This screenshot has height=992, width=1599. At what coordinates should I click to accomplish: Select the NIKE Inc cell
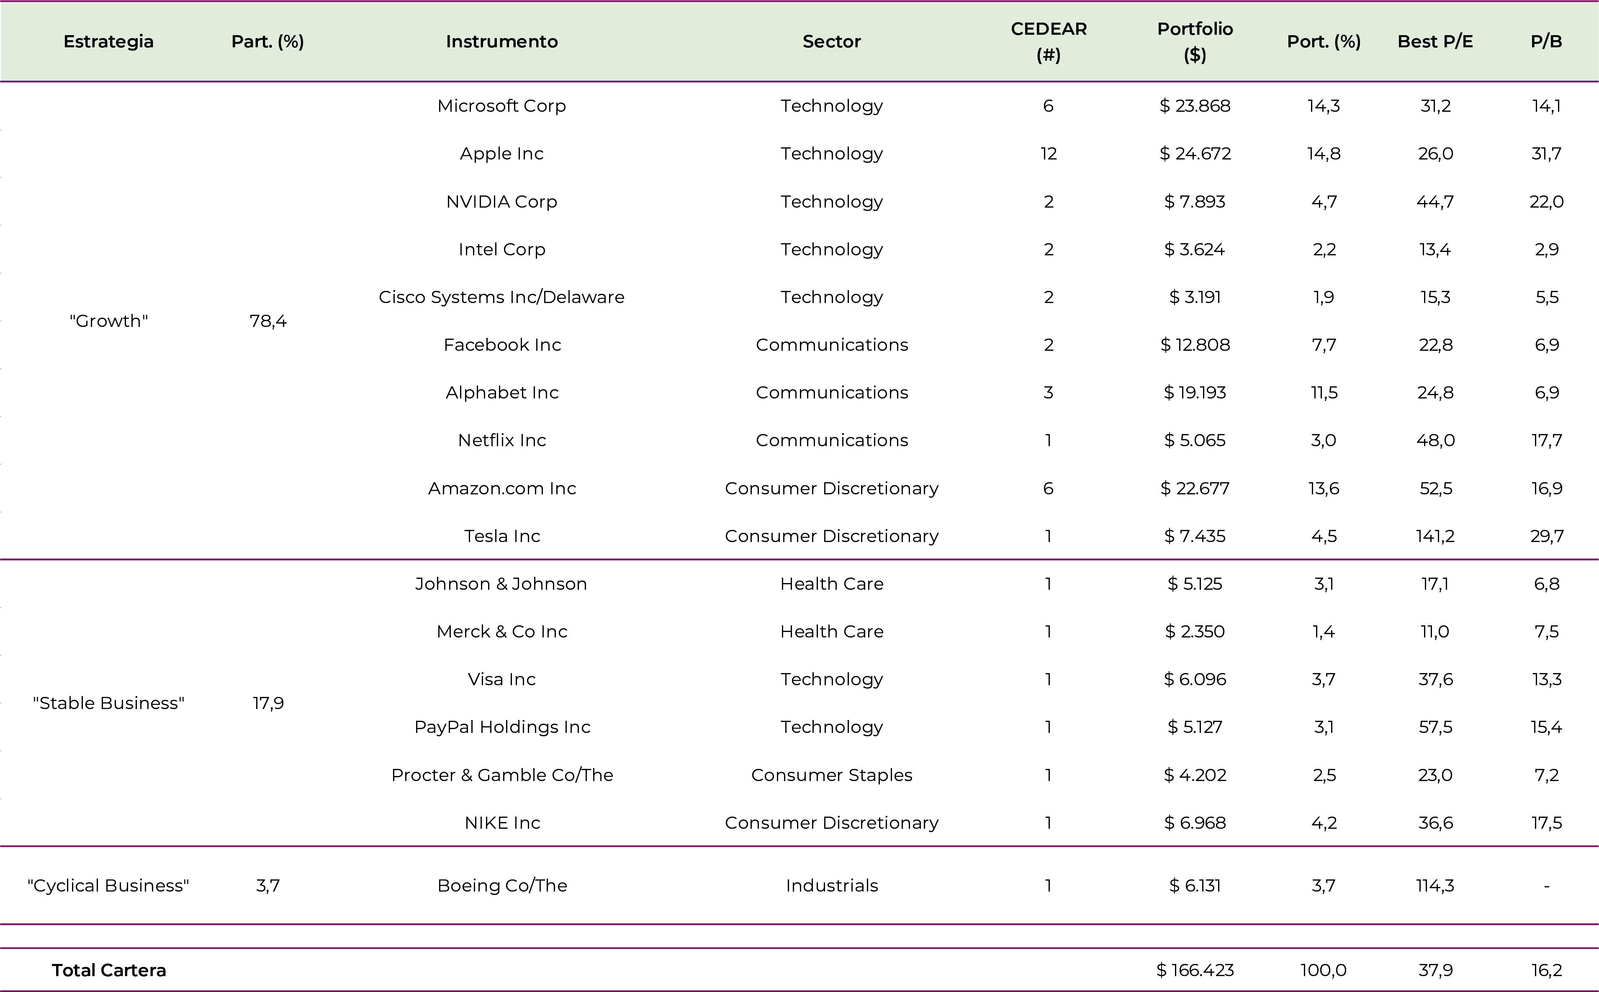[x=502, y=823]
